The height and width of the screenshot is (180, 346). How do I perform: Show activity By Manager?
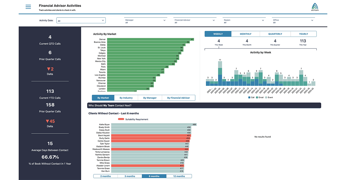pyautogui.click(x=150, y=98)
